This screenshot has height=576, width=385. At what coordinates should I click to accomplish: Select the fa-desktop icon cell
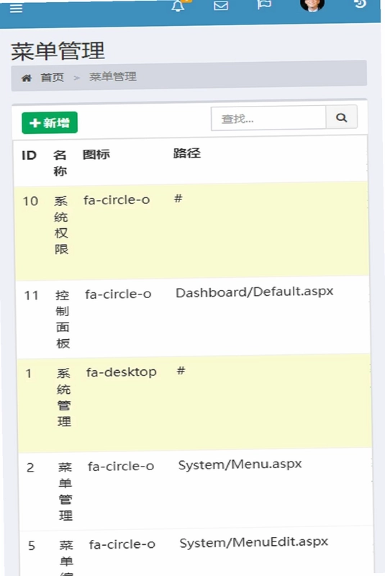tap(122, 372)
